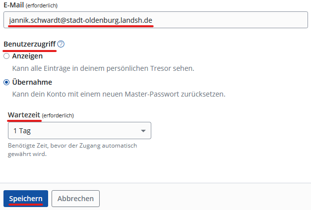Click the Wartezeit field label
The image size is (311, 210).
[24, 115]
